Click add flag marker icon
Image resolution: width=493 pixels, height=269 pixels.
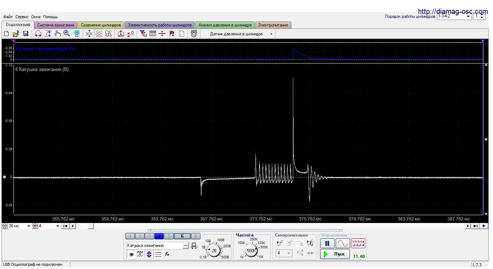172,34
